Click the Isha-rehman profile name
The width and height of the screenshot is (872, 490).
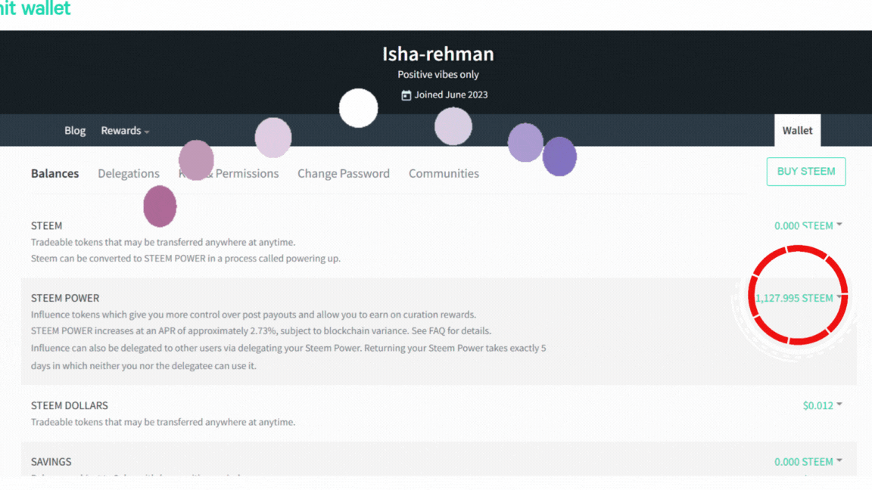pos(438,54)
